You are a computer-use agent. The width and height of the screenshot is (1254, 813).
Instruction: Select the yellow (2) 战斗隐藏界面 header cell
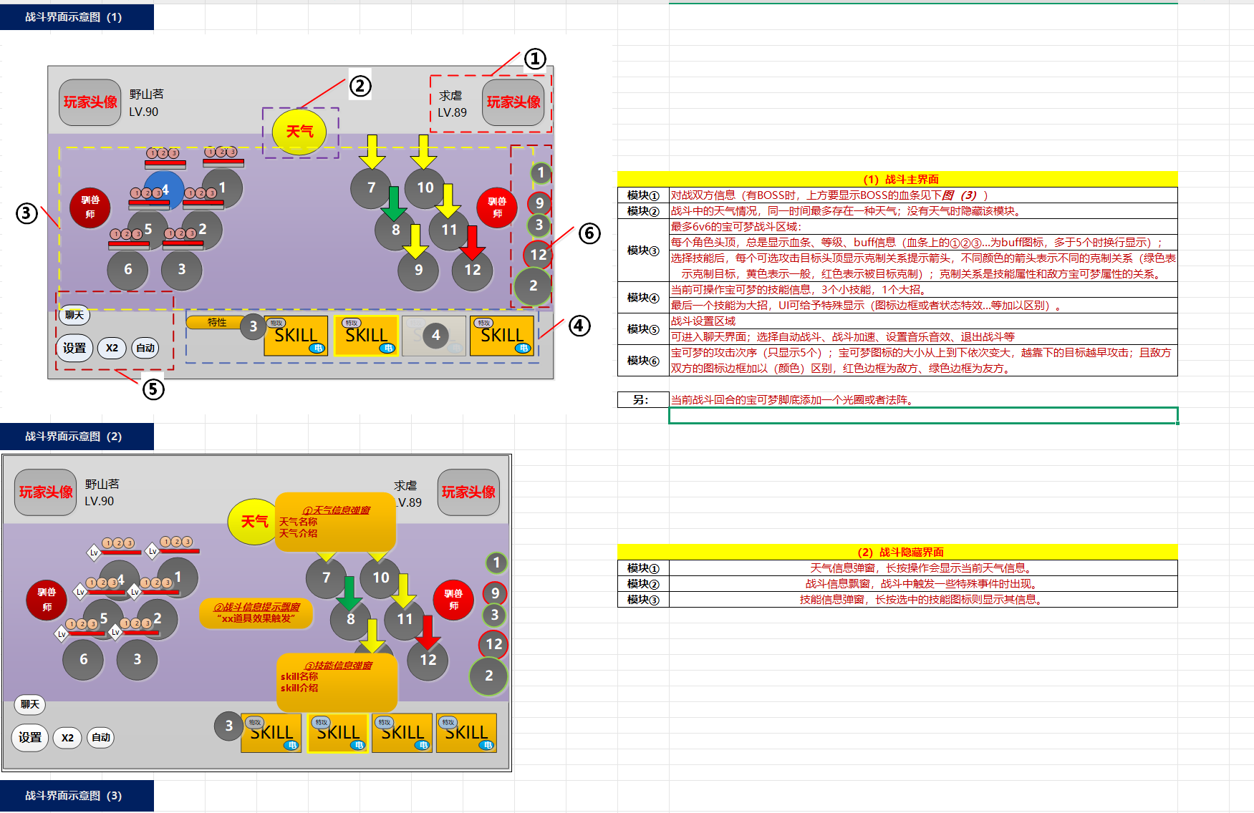897,552
